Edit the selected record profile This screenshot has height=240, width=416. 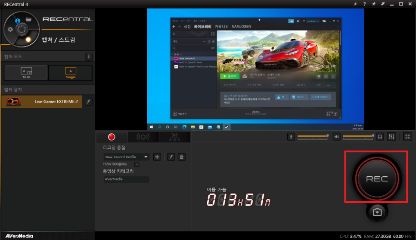point(171,157)
